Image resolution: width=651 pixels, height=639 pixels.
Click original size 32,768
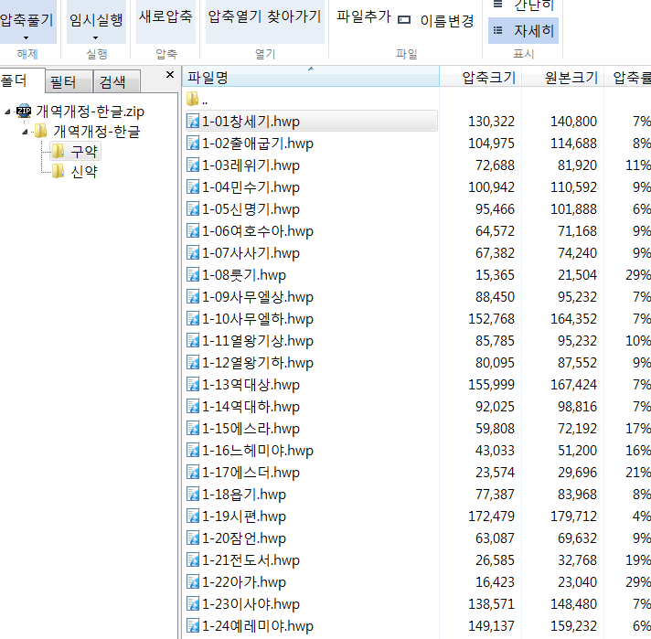[577, 560]
